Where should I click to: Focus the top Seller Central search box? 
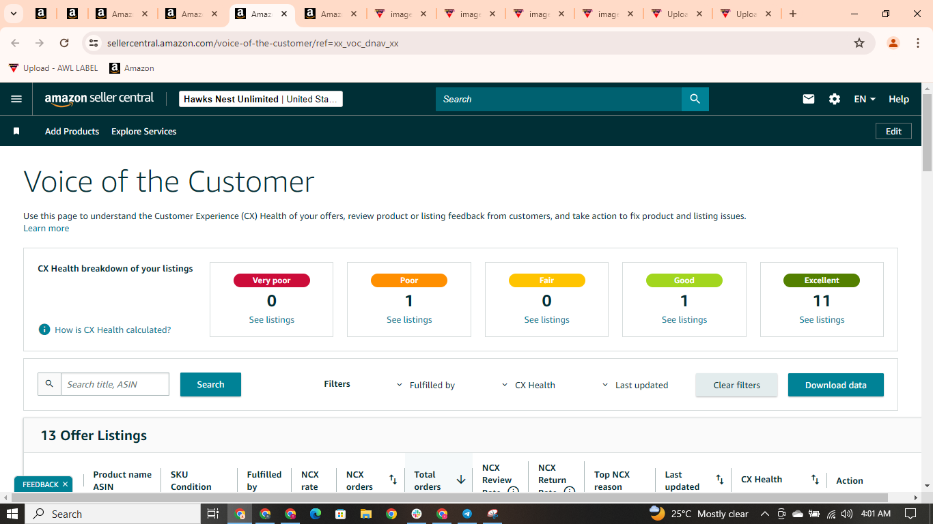click(x=559, y=99)
